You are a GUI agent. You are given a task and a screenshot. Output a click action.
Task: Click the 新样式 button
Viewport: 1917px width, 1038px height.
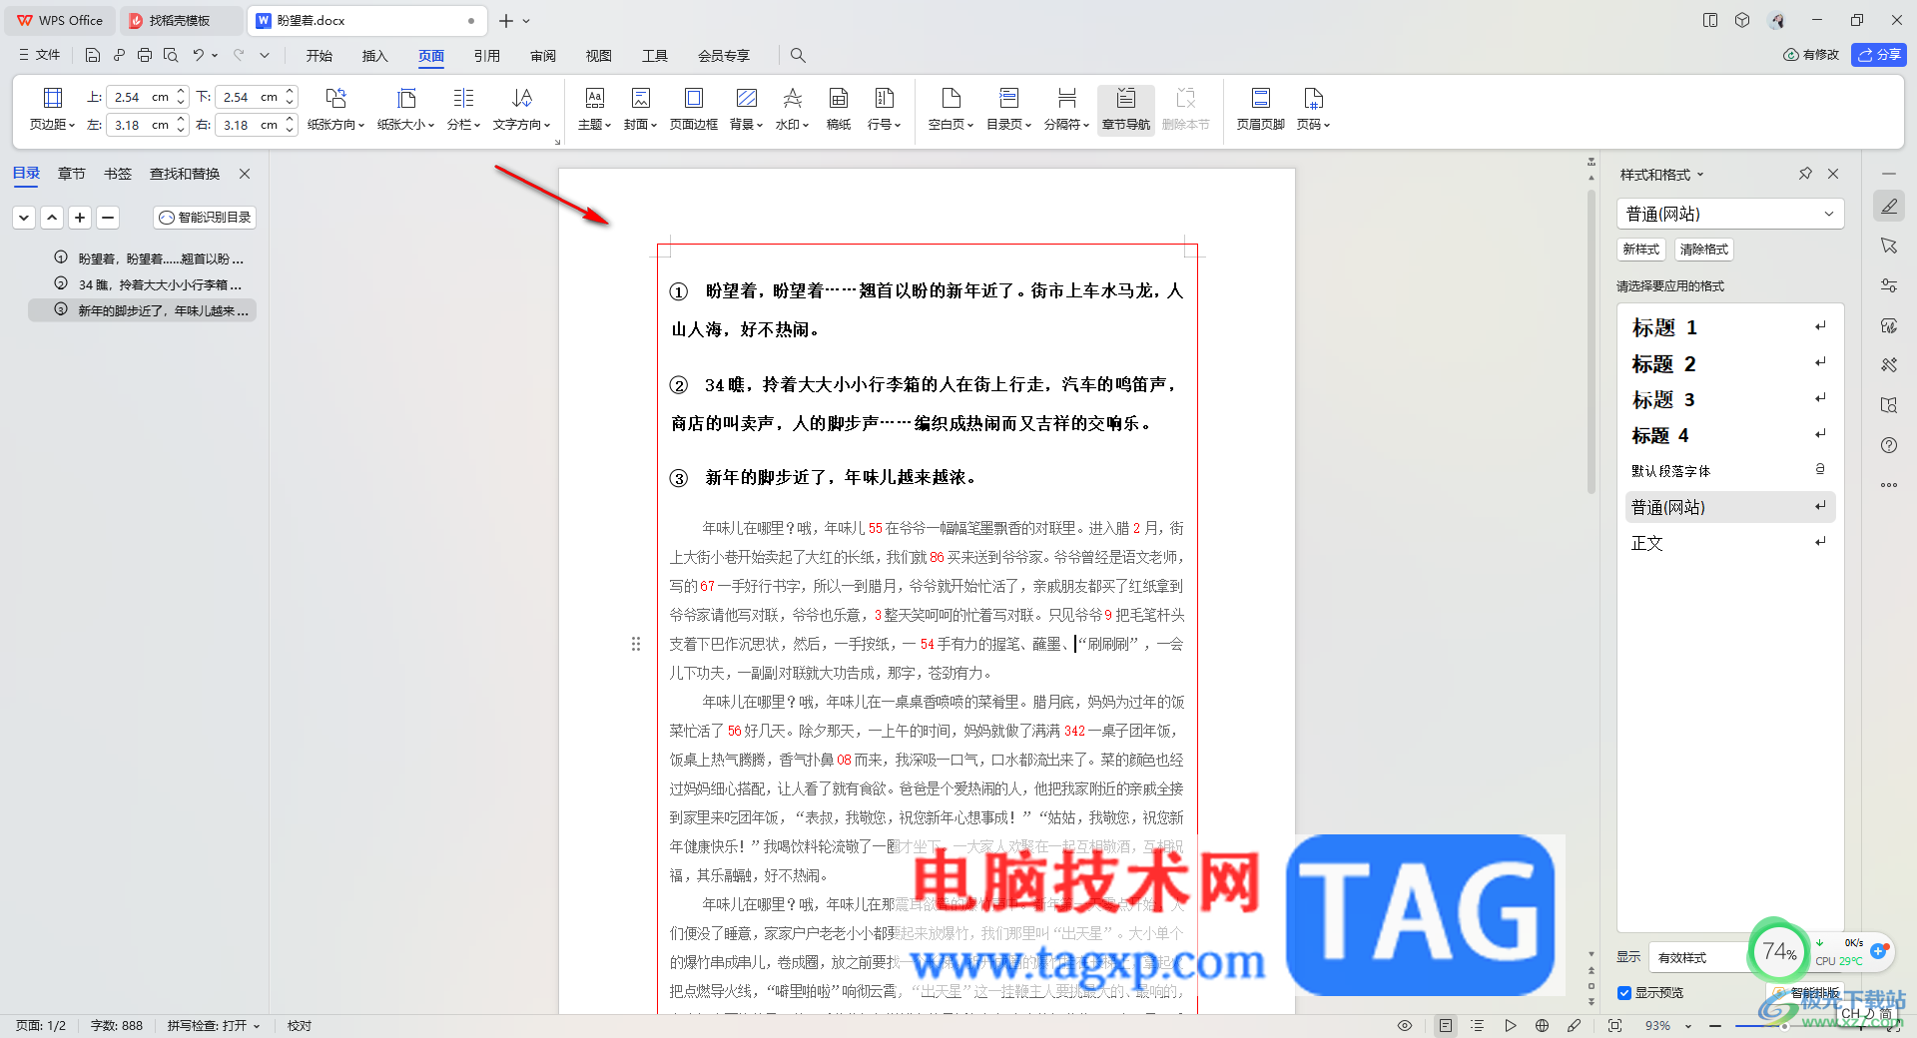1640,249
